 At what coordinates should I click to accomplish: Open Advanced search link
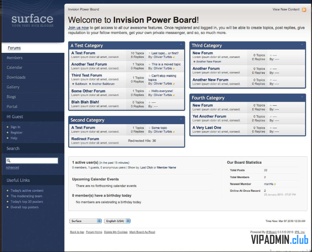[12, 167]
